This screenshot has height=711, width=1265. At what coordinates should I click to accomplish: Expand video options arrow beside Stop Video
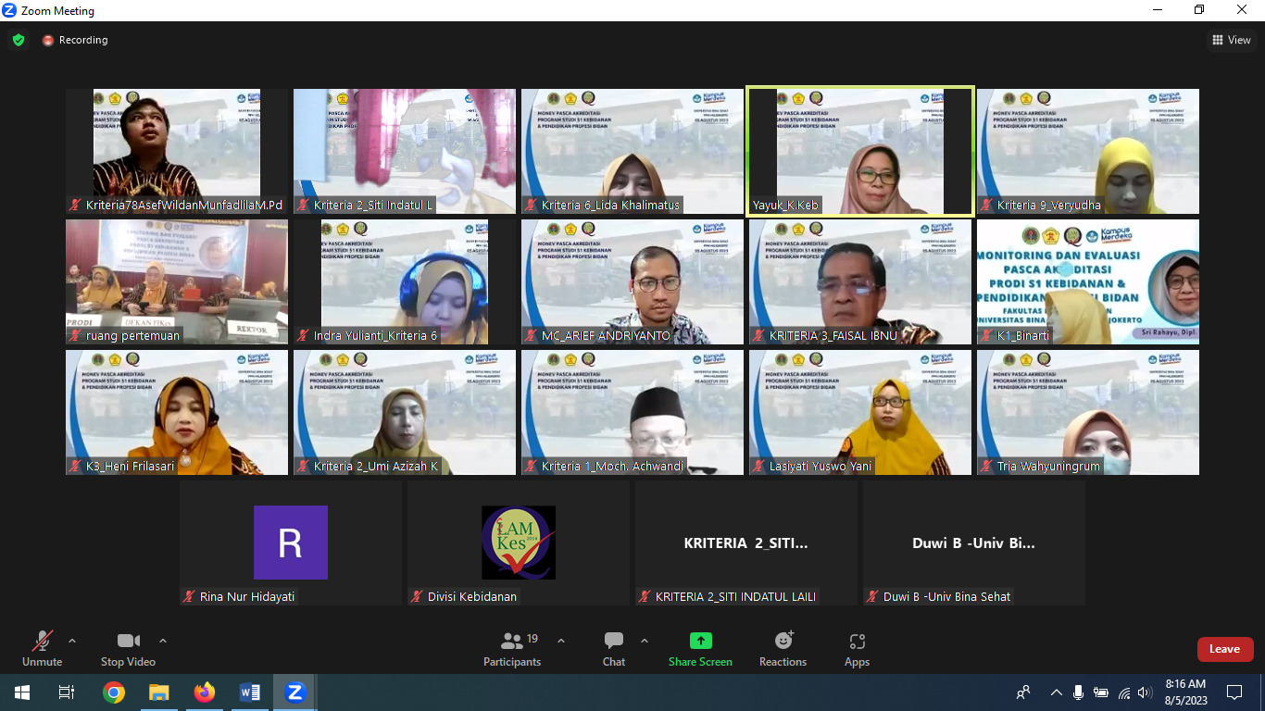[163, 641]
